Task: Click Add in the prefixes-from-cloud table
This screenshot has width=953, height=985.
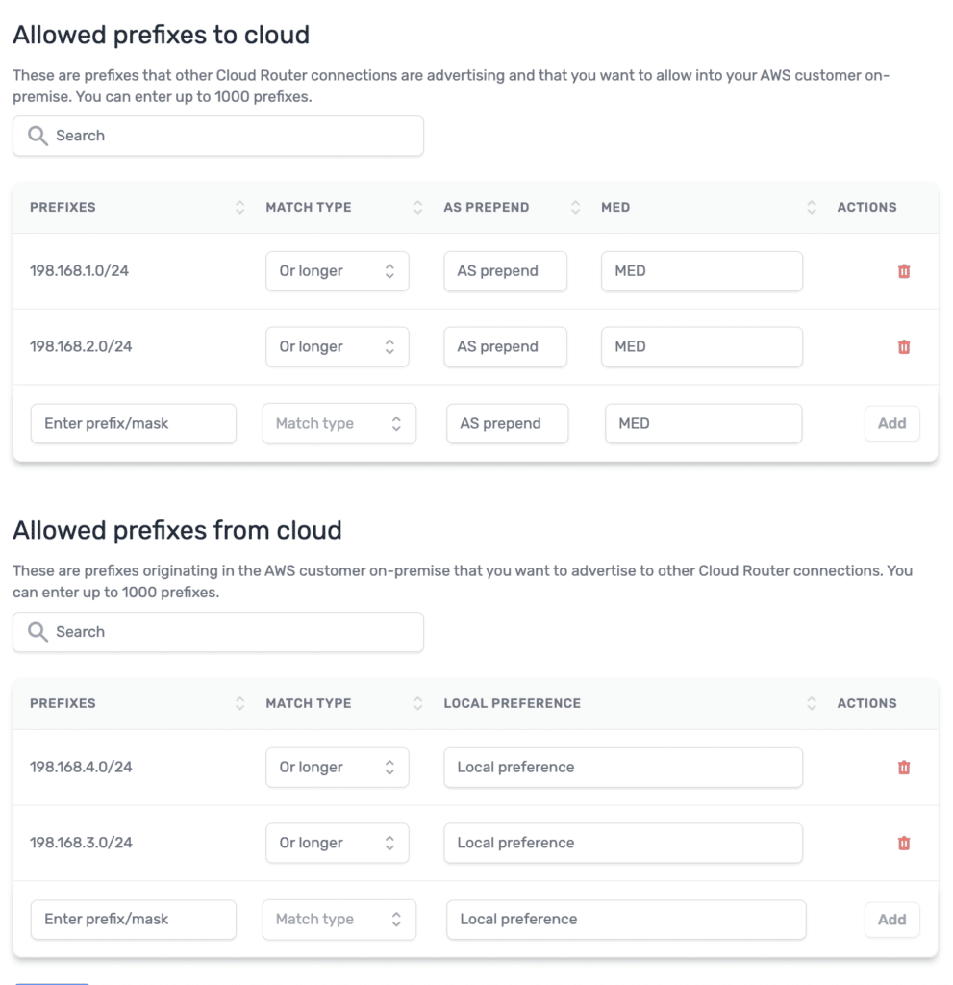Action: click(891, 920)
